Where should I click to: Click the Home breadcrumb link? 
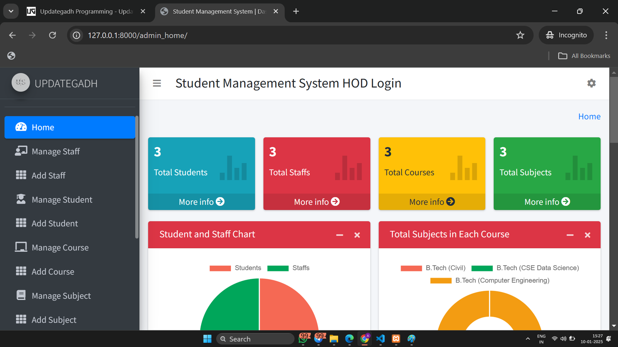click(589, 116)
